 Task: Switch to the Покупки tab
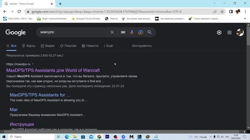68,46
